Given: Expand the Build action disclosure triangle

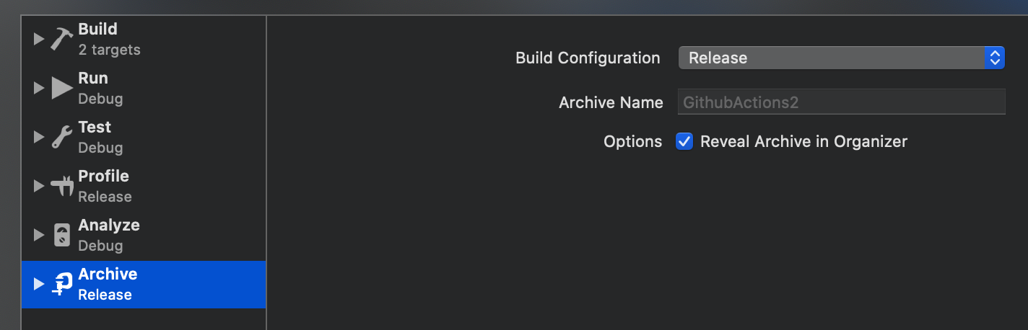Looking at the screenshot, I should [39, 39].
